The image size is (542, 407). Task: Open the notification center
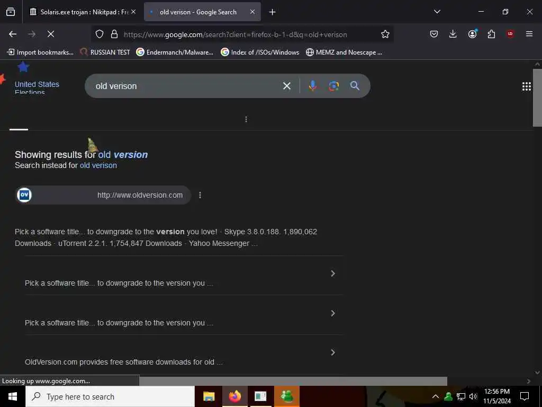tap(525, 396)
